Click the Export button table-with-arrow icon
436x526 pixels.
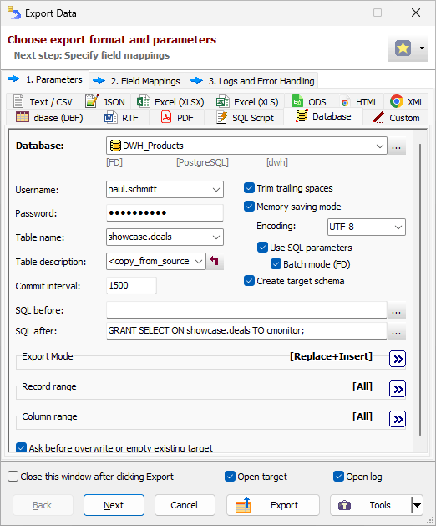click(243, 505)
